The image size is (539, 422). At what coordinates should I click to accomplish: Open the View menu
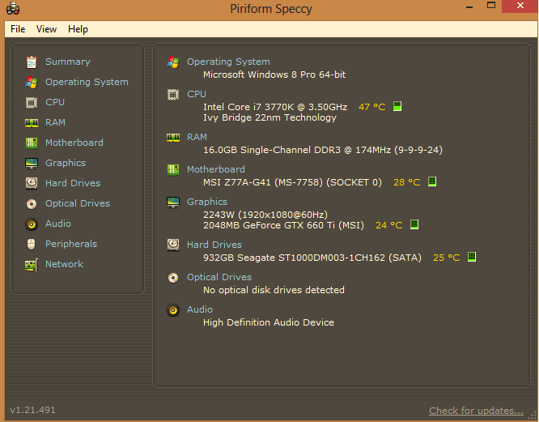46,29
